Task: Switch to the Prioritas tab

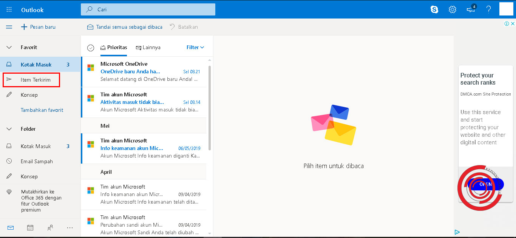Action: click(x=114, y=47)
